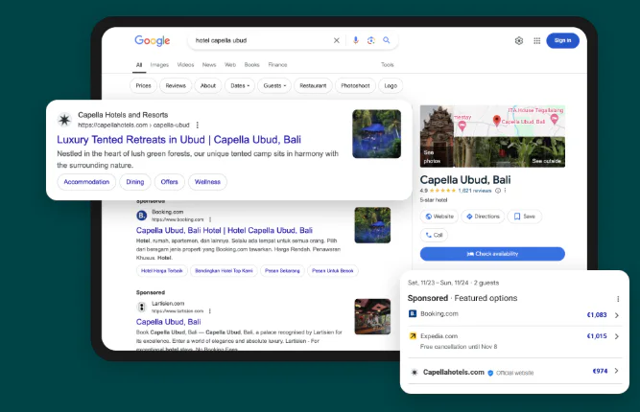The height and width of the screenshot is (412, 640).
Task: Start voice search with the microphone icon
Action: (356, 40)
